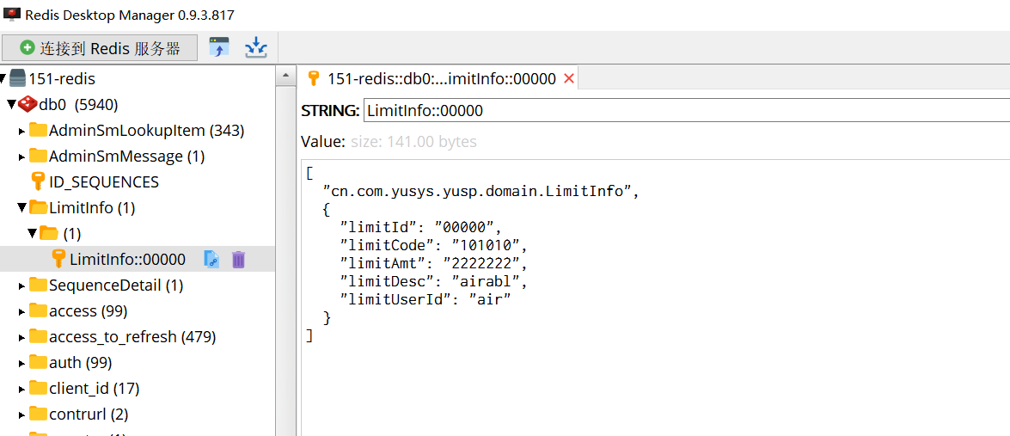This screenshot has width=1010, height=436.
Task: Expand the access_to_refresh namespace
Action: coord(22,337)
